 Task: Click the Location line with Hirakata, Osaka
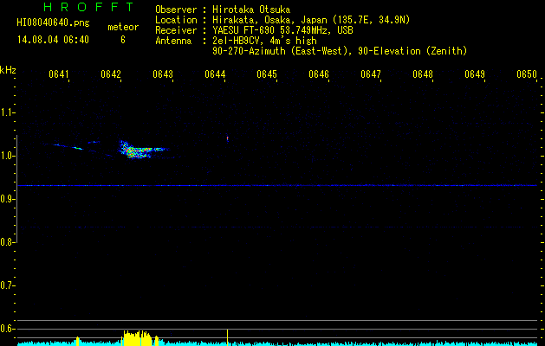pyautogui.click(x=282, y=20)
